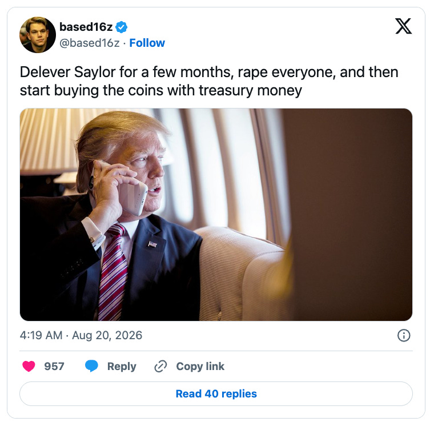Click the 957 likes count
434x426 pixels.
54,366
